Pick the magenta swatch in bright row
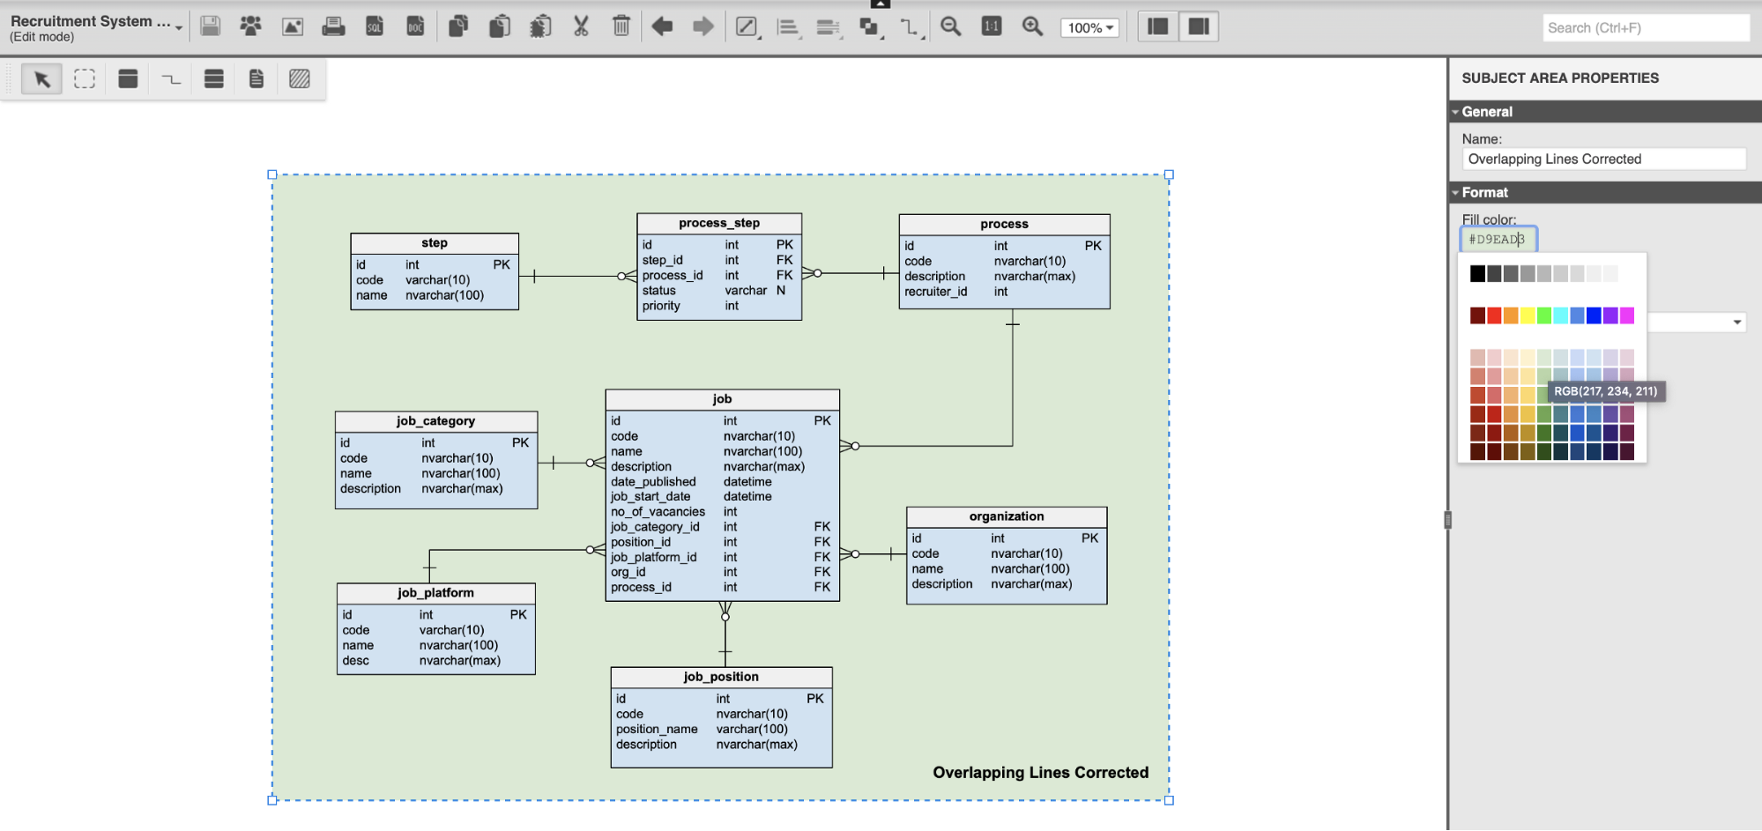 coord(1627,315)
